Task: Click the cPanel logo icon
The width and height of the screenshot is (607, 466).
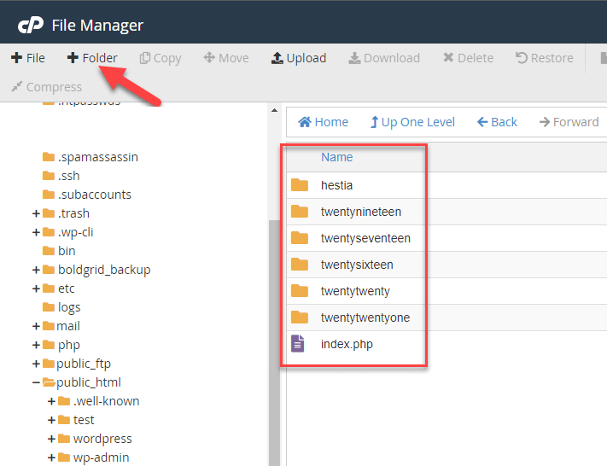Action: [31, 25]
